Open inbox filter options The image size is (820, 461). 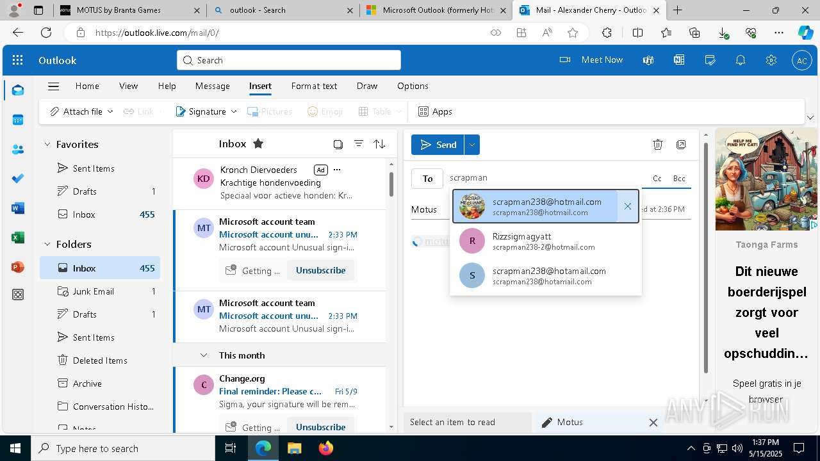tap(359, 144)
